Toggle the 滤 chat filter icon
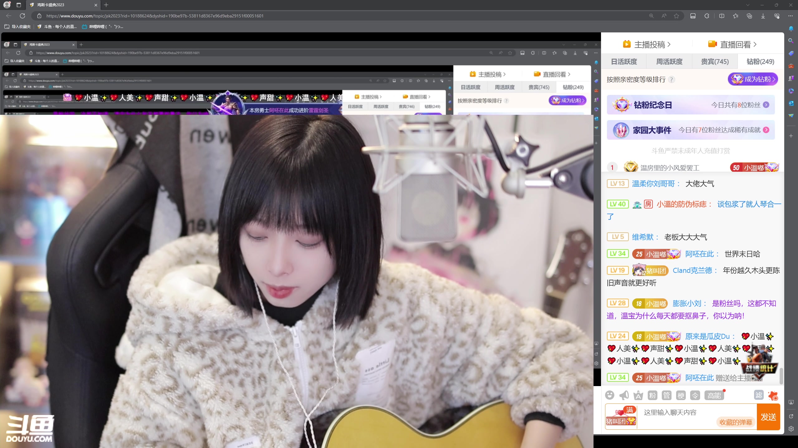Screen dimensions: 798x448 point(759,395)
